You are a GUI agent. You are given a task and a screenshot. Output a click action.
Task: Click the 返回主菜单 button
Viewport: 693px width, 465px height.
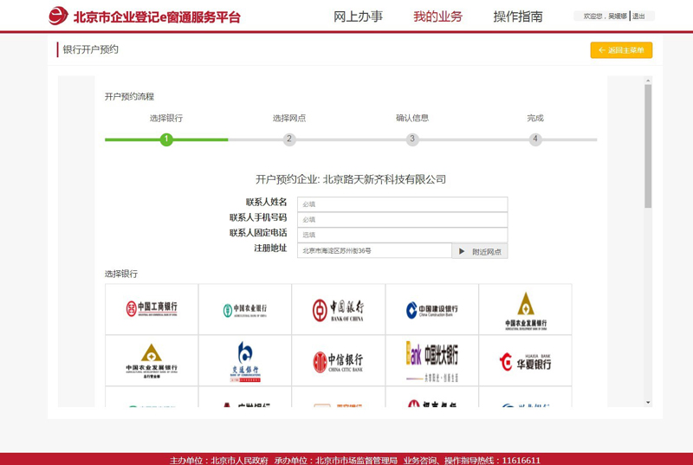coord(621,50)
